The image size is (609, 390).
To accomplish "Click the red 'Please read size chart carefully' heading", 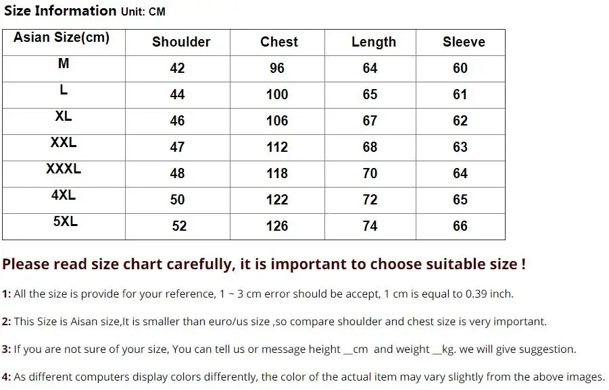I will 264,264.
